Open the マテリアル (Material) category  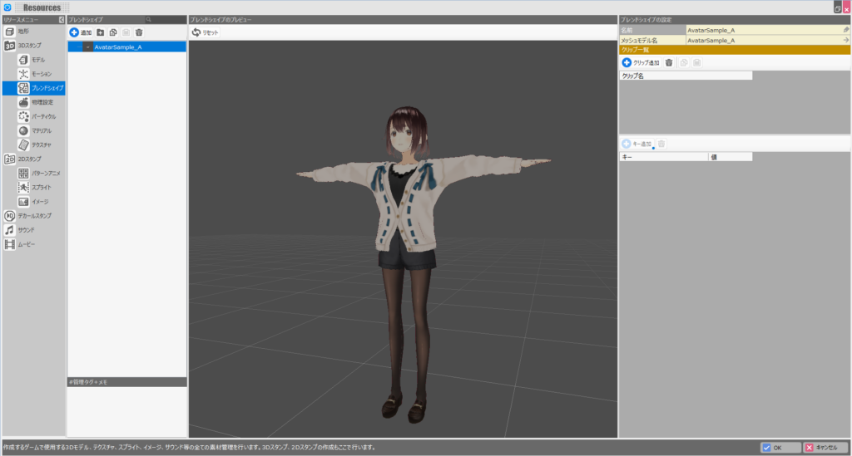[x=40, y=130]
